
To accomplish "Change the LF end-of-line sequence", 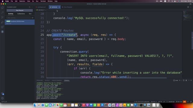I will [164, 102].
